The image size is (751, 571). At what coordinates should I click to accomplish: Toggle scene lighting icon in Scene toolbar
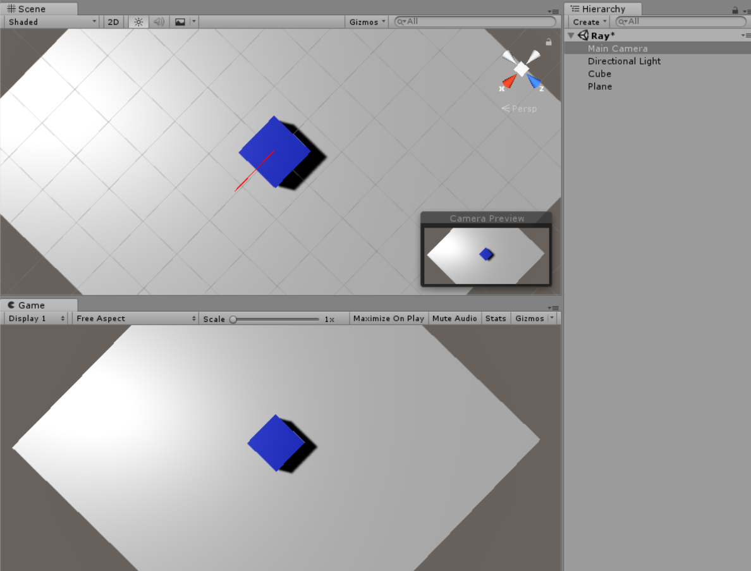(137, 21)
